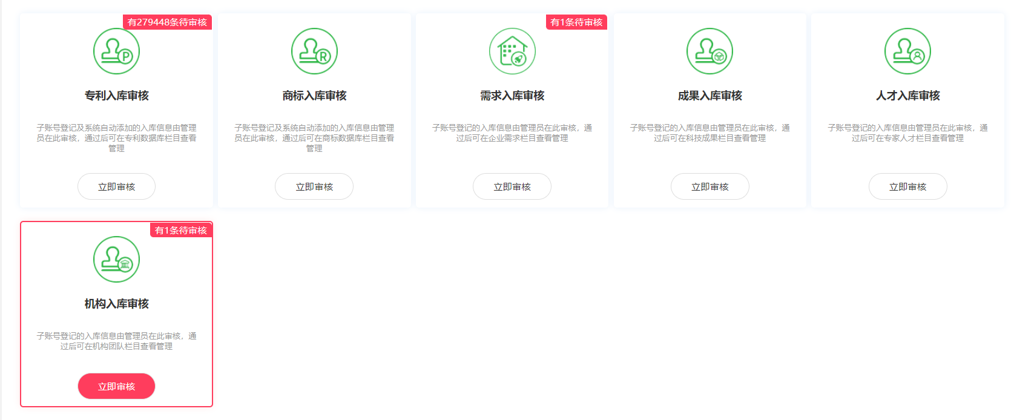The height and width of the screenshot is (420, 1014).
Task: Select the 成果入库审核 heading
Action: tap(709, 96)
